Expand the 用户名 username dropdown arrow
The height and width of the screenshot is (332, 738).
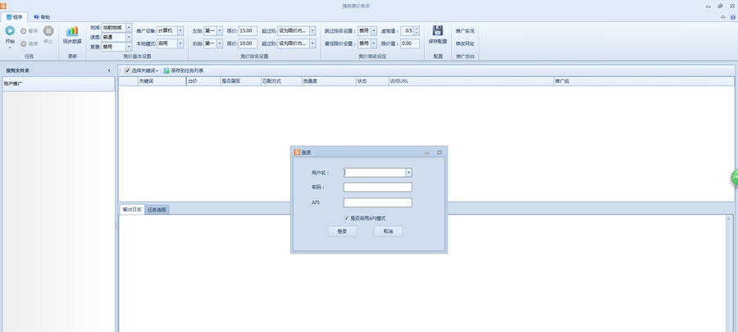tap(408, 173)
